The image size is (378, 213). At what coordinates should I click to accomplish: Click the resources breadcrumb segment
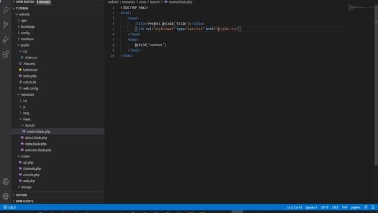pos(129,2)
